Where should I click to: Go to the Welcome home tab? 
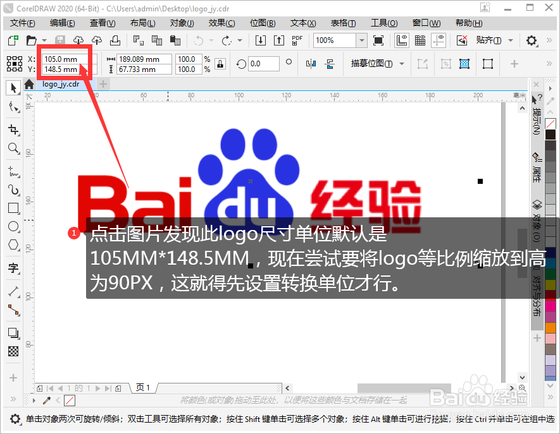click(29, 84)
